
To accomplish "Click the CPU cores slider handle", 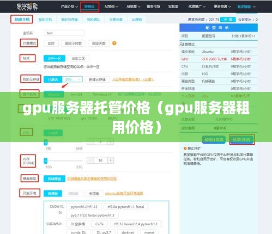I will coord(46,142).
